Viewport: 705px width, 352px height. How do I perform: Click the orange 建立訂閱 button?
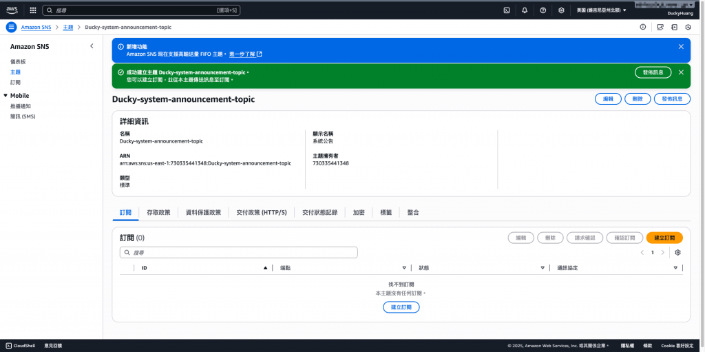point(664,238)
